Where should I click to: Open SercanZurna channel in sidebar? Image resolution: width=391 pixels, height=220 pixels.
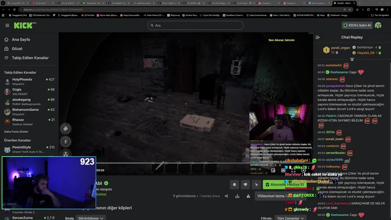(x=29, y=218)
